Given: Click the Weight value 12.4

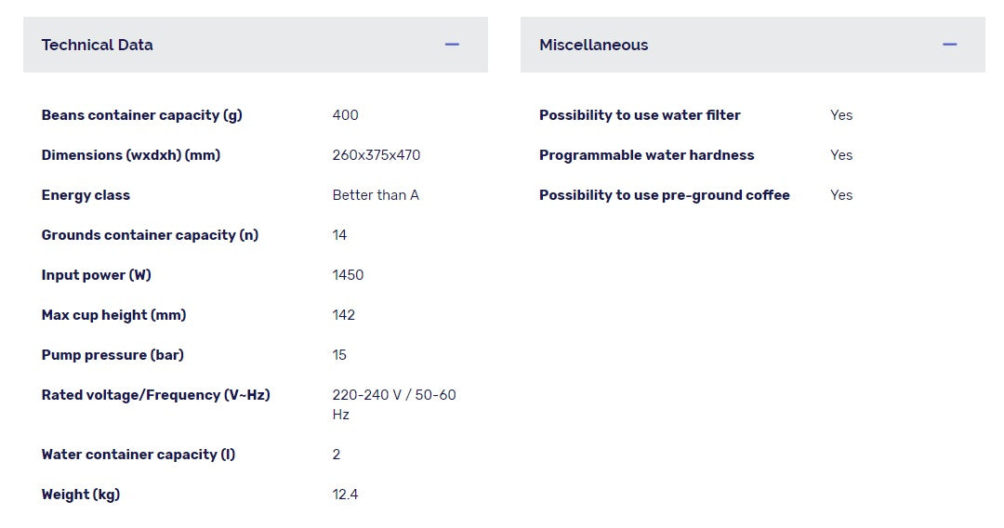Looking at the screenshot, I should 345,495.
